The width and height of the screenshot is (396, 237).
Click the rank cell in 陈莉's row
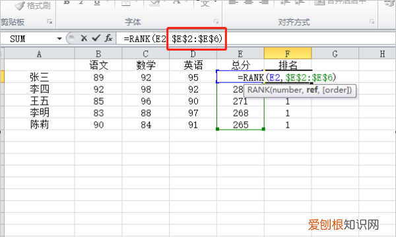288,124
